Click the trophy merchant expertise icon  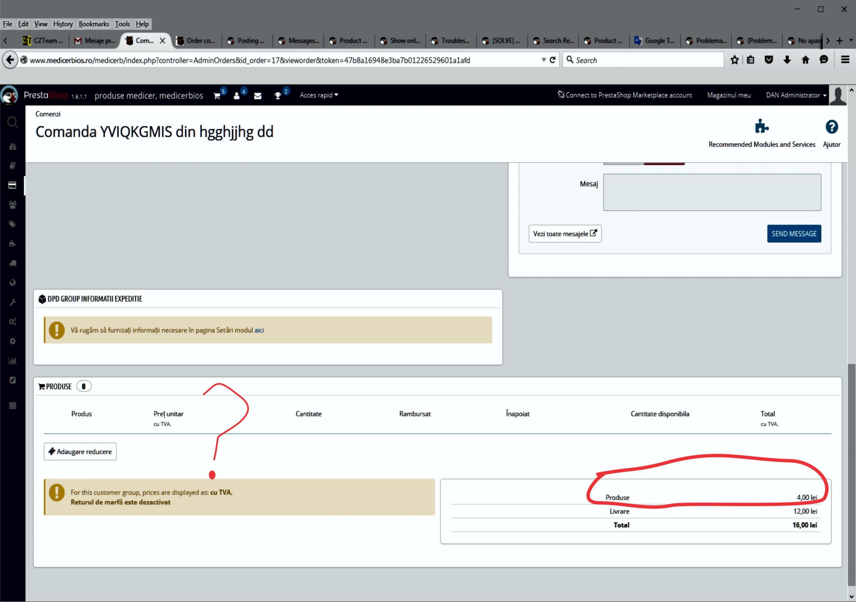[x=278, y=96]
